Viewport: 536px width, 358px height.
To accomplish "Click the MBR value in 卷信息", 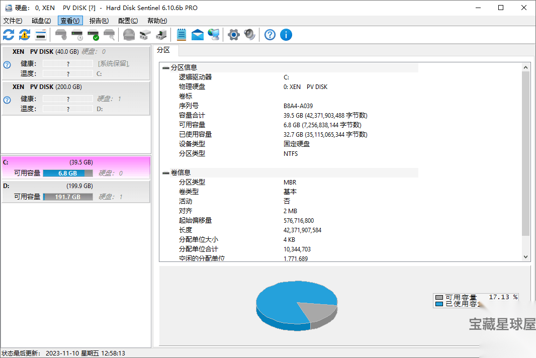I will click(x=290, y=183).
